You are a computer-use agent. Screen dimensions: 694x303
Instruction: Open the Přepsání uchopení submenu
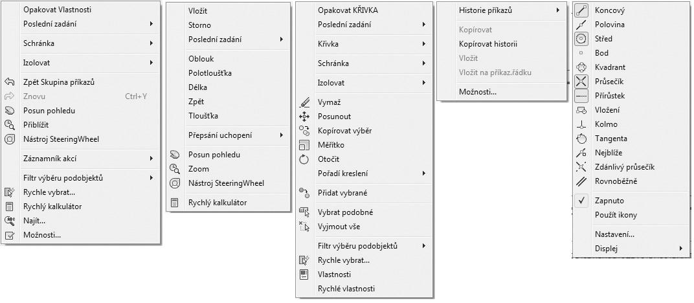point(282,135)
